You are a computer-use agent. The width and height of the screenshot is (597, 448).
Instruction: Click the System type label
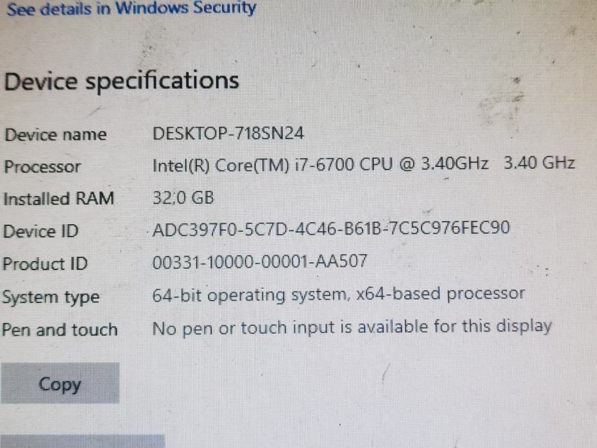point(51,298)
